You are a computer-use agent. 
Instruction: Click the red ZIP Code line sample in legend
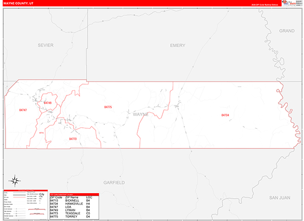tap(19, 197)
